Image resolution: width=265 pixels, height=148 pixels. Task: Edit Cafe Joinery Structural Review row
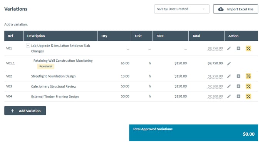[x=229, y=86]
